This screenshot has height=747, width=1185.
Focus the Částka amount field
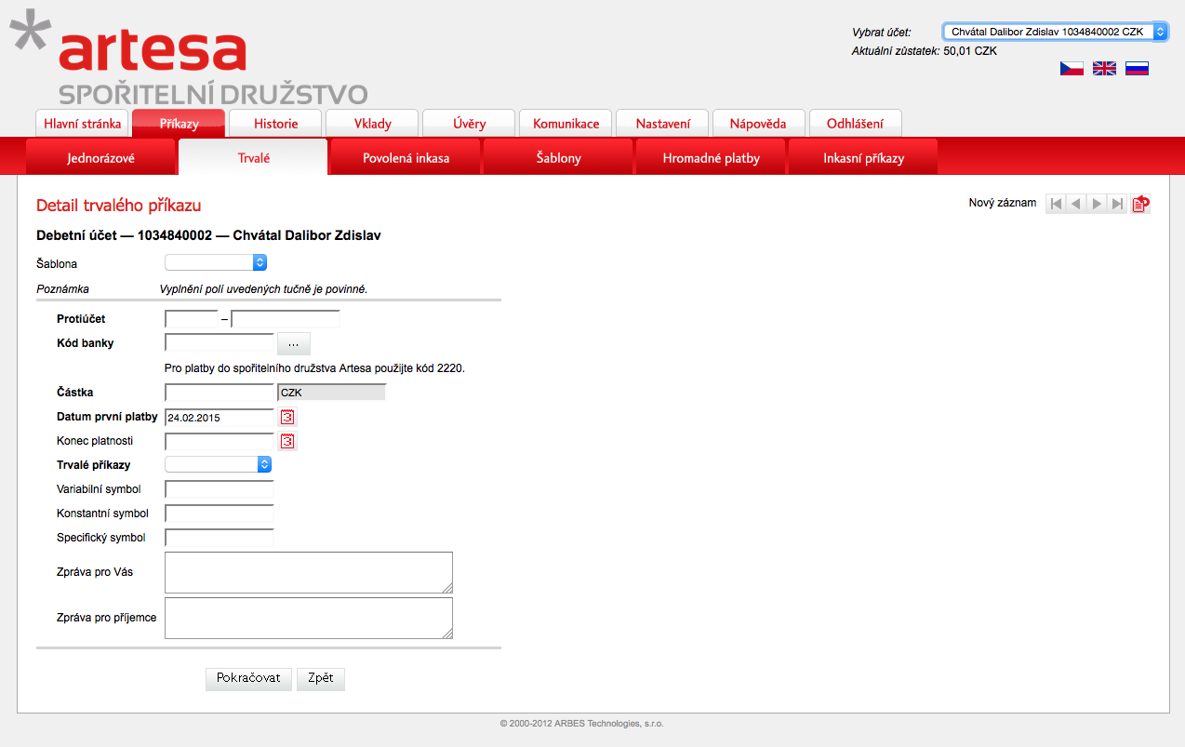[220, 393]
